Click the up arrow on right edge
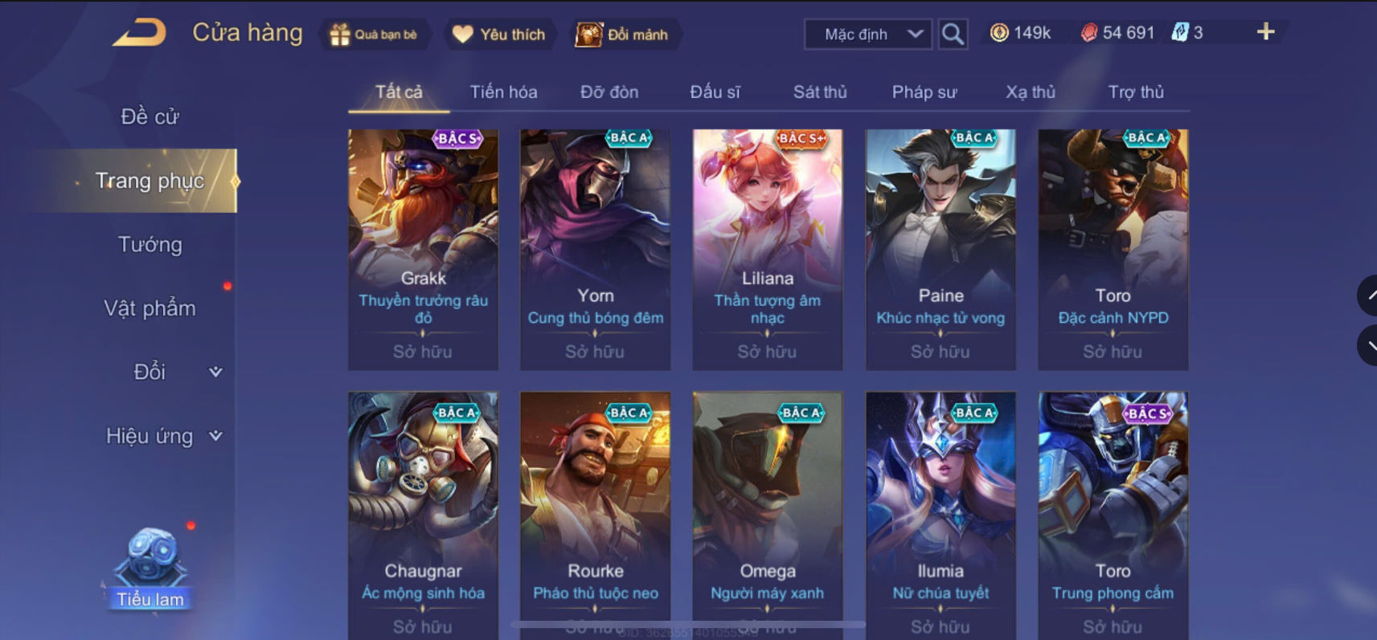 click(x=1368, y=296)
